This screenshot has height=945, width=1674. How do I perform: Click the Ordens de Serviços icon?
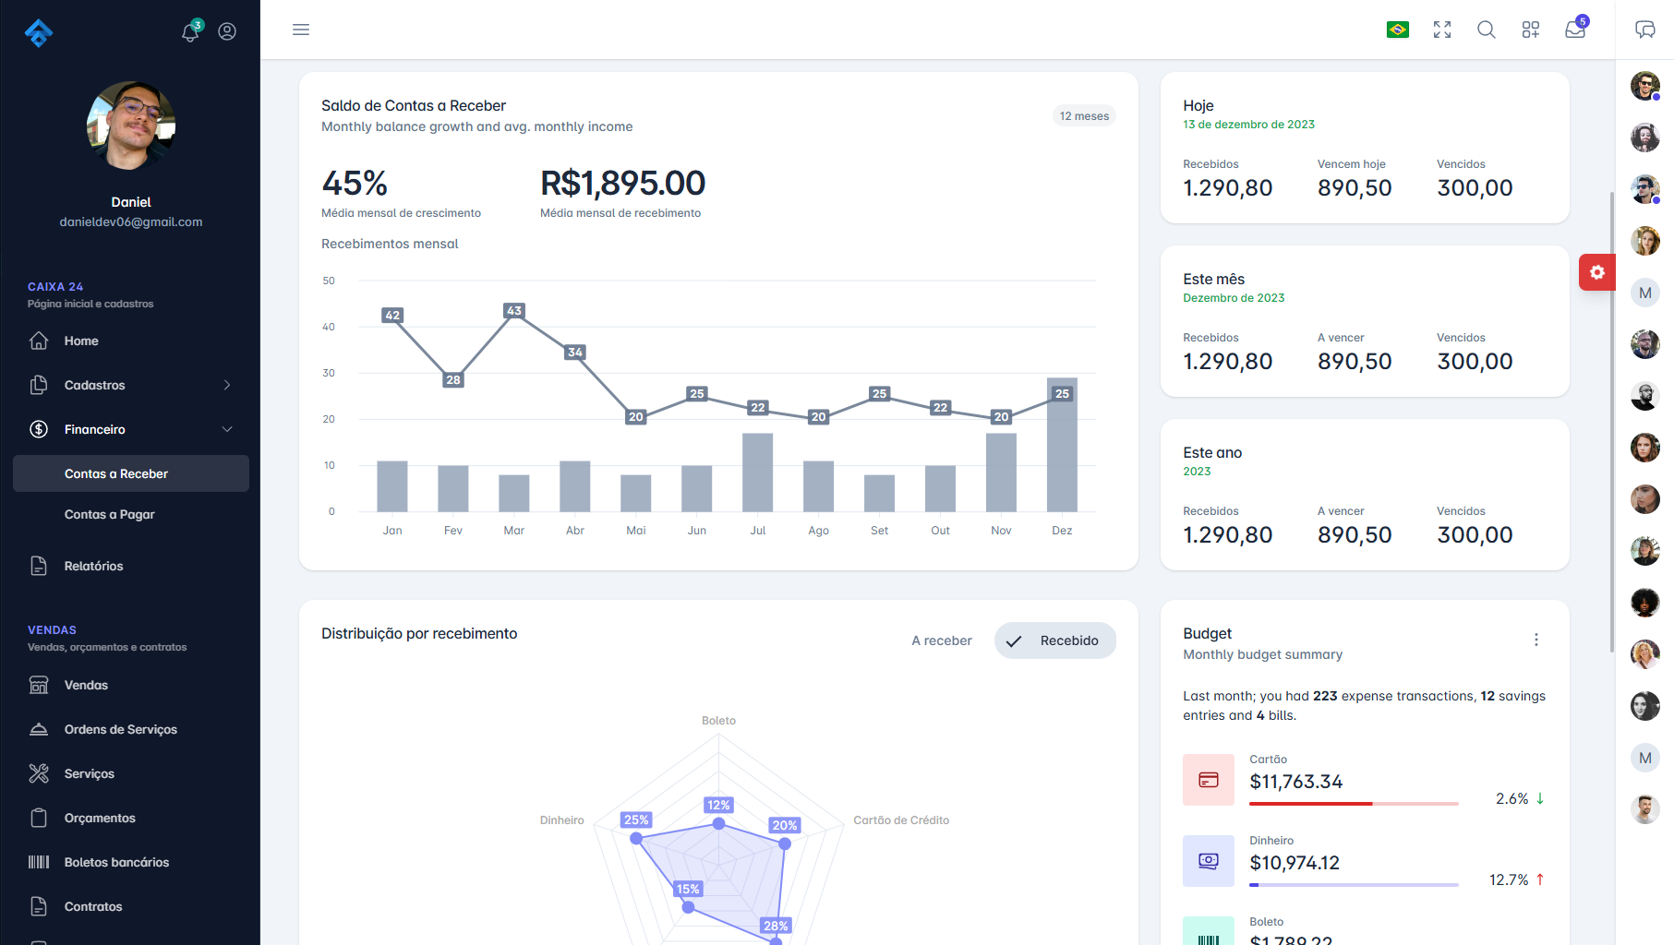pyautogui.click(x=39, y=729)
